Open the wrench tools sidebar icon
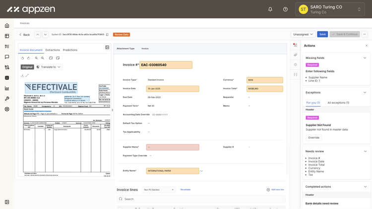 (x=7, y=99)
